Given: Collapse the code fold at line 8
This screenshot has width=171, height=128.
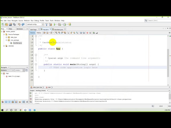Looking at the screenshot, I should pos(36,36).
